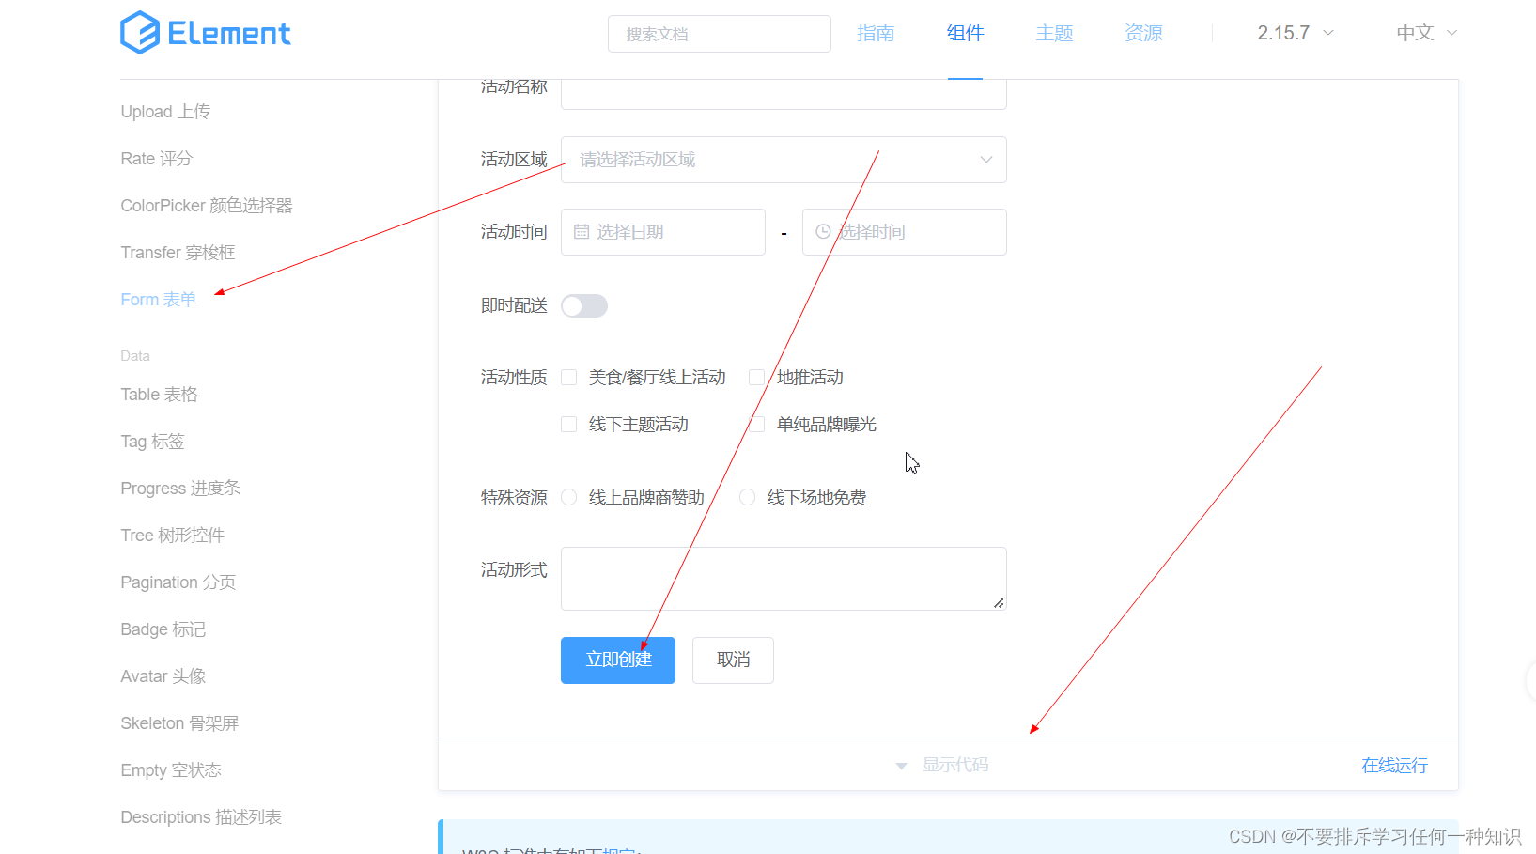Viewport: 1536px width, 854px height.
Task: Open Avatar 头像 in sidebar
Action: pos(163,676)
